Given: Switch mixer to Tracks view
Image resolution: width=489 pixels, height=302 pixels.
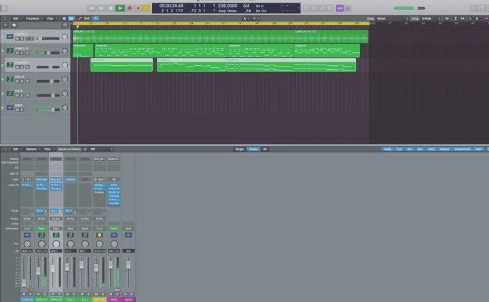Looking at the screenshot, I should [253, 149].
